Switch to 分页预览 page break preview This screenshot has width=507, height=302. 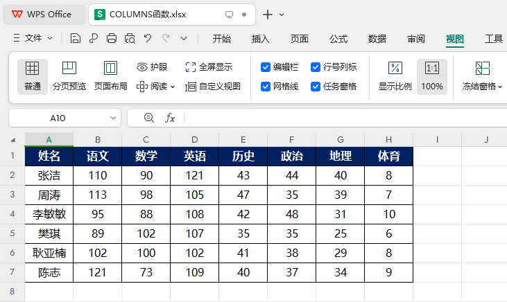(69, 77)
